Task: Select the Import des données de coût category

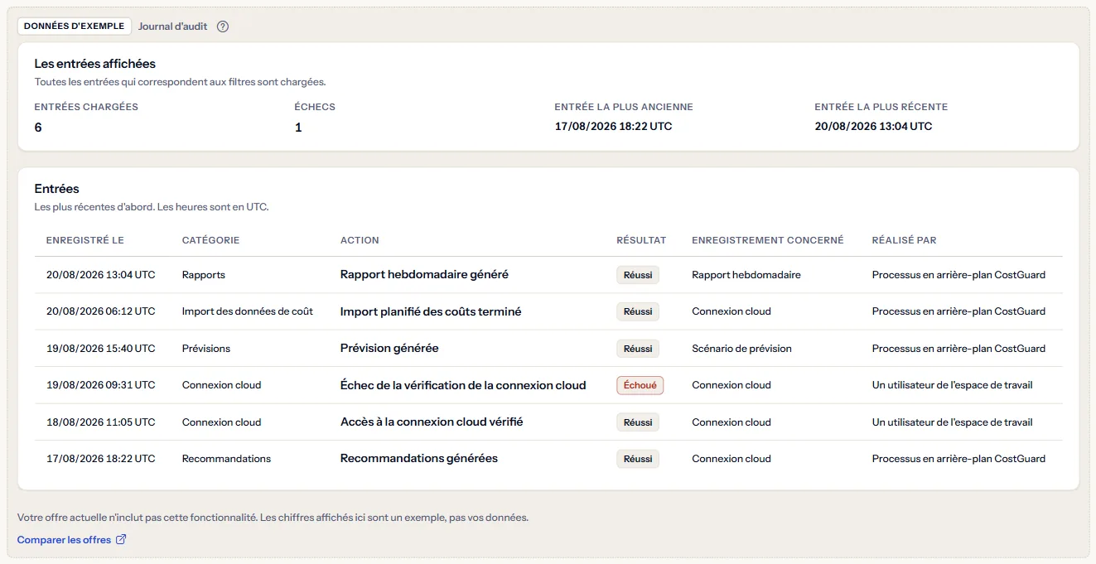Action: [x=248, y=311]
